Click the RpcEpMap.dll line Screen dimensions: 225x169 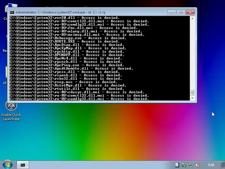[x=68, y=48]
